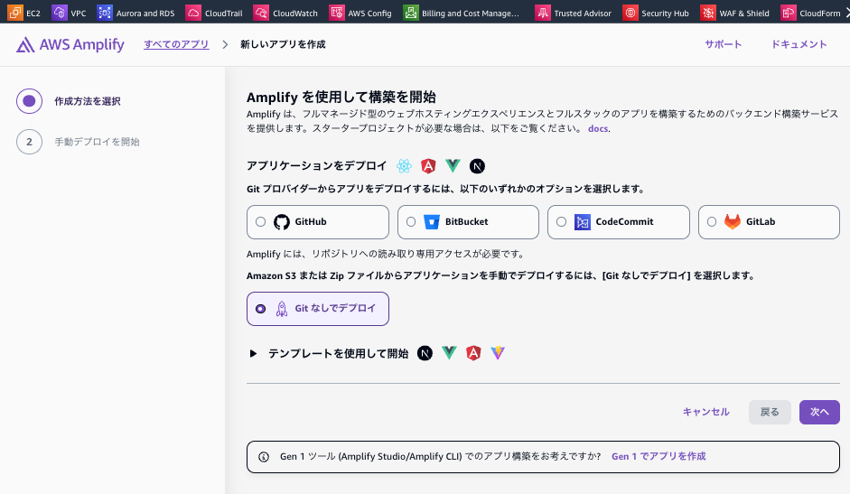Click the Angular icon beside アプリケーションをデプロイ
The height and width of the screenshot is (494, 850).
click(428, 166)
